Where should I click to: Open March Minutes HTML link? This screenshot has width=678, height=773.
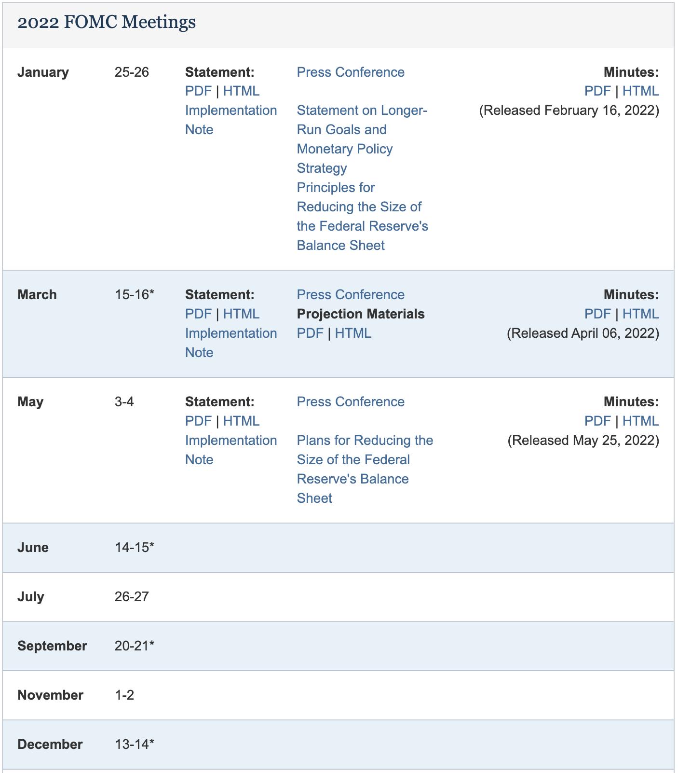tap(640, 314)
